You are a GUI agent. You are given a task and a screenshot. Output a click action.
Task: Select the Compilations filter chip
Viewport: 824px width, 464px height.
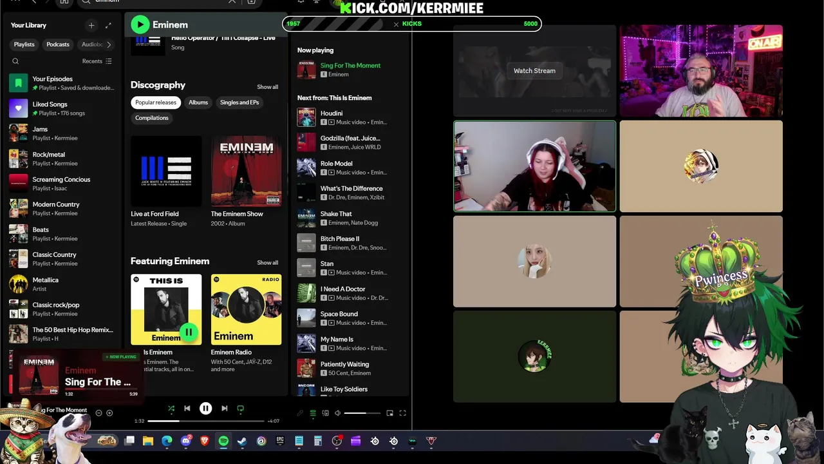[x=152, y=118]
